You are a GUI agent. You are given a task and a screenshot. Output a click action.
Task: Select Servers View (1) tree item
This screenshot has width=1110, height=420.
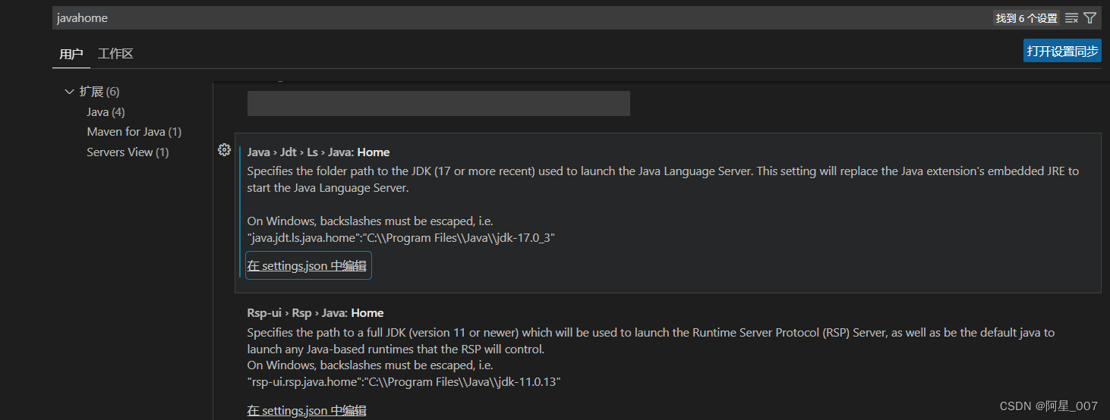128,152
